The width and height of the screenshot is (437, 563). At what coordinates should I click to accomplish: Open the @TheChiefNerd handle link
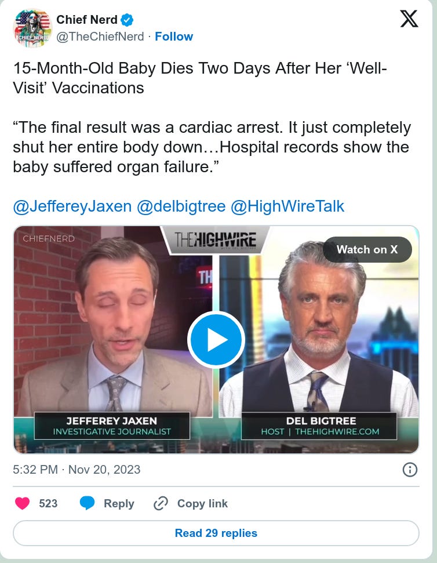[100, 37]
